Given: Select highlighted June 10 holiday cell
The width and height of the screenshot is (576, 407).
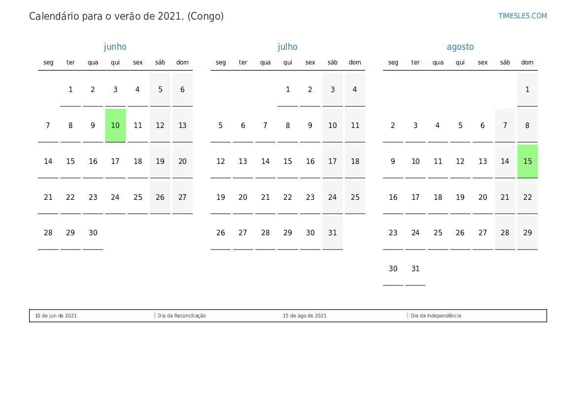Looking at the screenshot, I should pos(115,125).
